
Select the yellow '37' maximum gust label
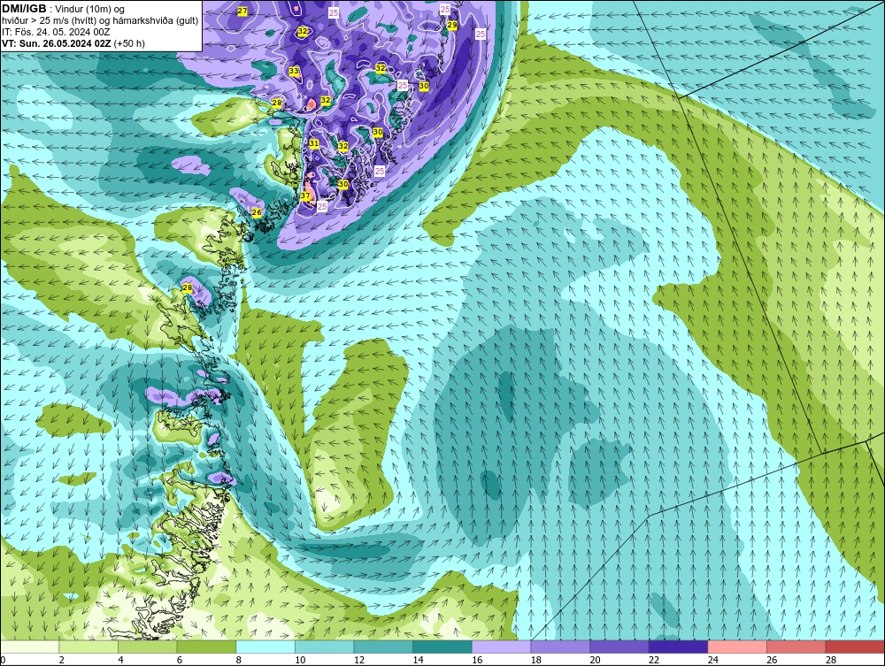305,195
